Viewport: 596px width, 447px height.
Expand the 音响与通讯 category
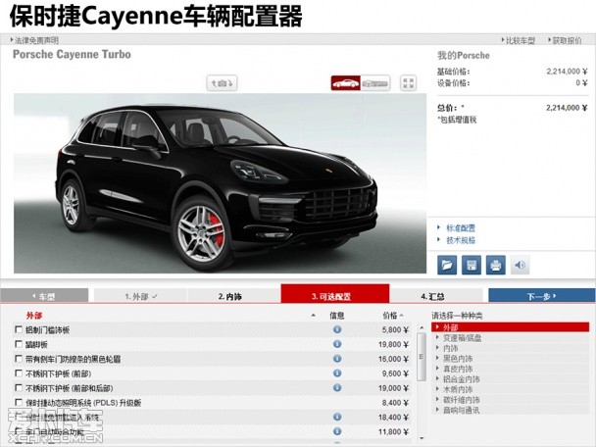[510, 410]
